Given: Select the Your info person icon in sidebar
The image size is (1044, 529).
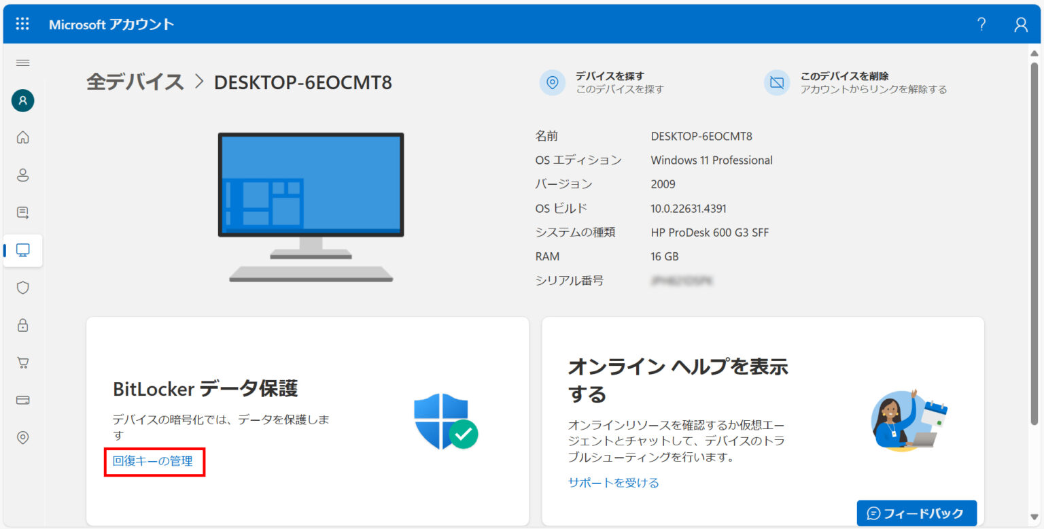Looking at the screenshot, I should (x=22, y=175).
